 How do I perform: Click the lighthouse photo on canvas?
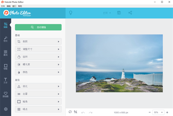coord(119,63)
